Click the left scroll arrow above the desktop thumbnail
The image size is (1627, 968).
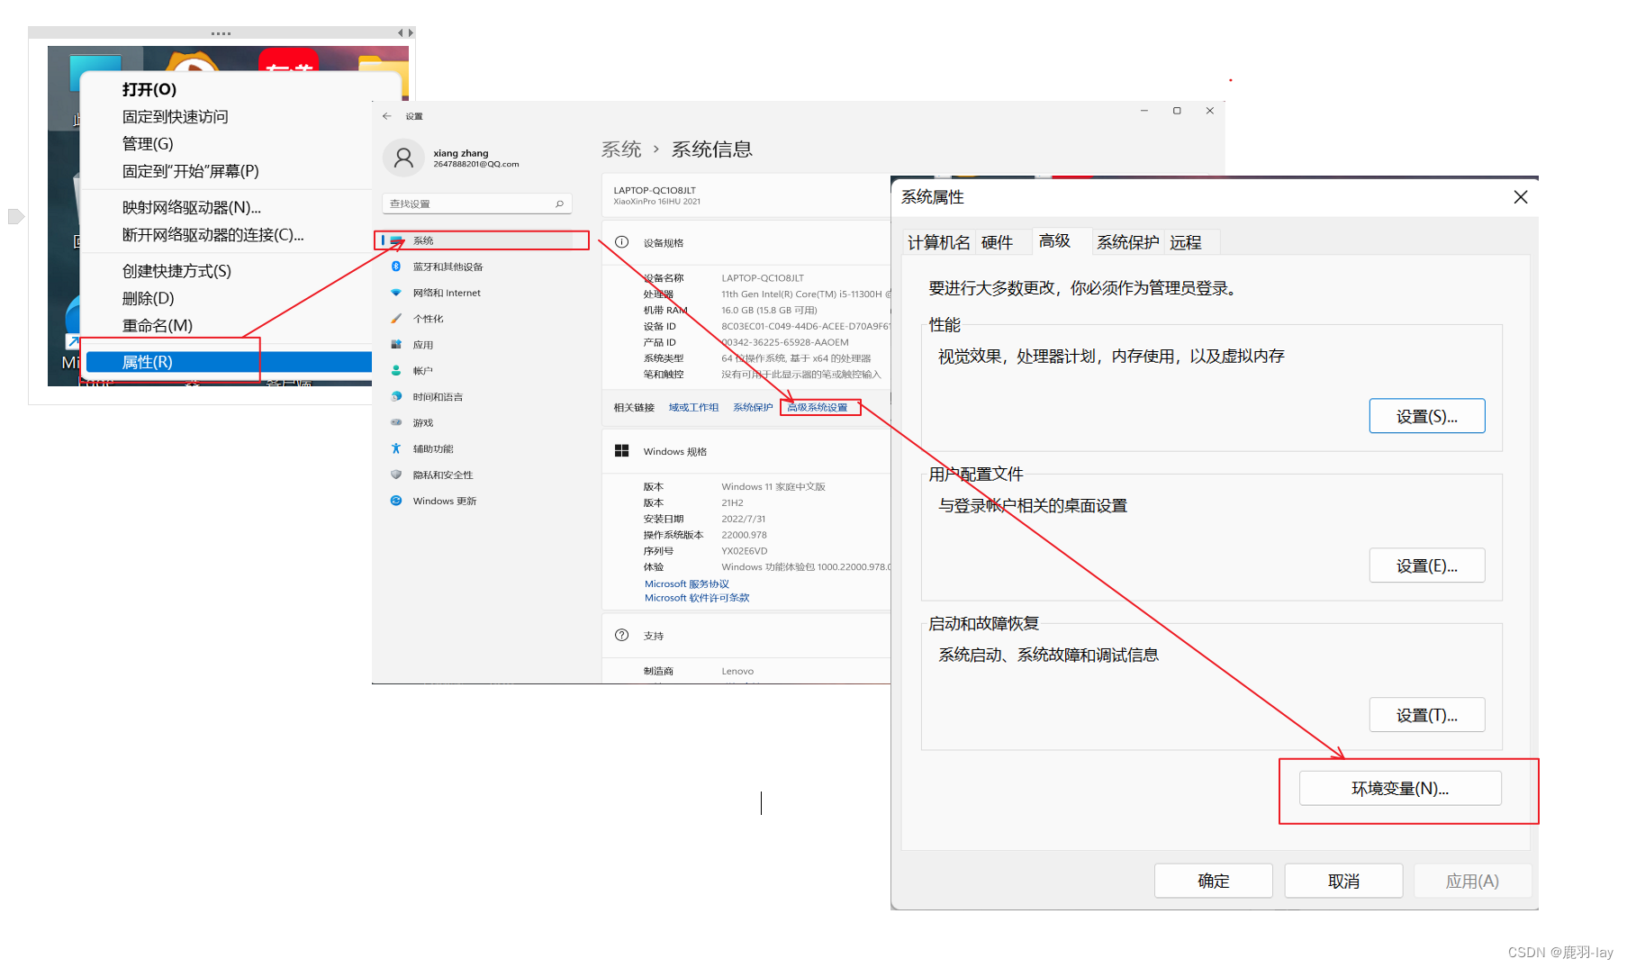(400, 32)
